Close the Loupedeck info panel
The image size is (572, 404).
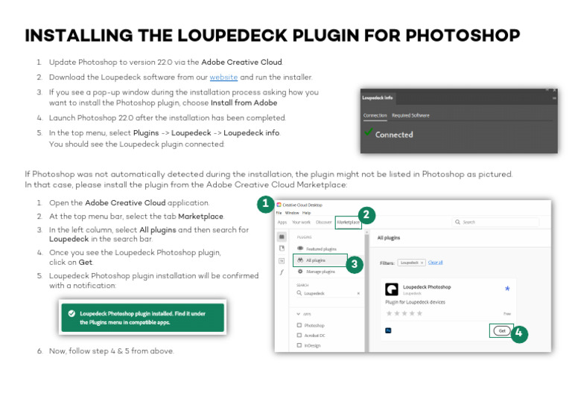(554, 89)
